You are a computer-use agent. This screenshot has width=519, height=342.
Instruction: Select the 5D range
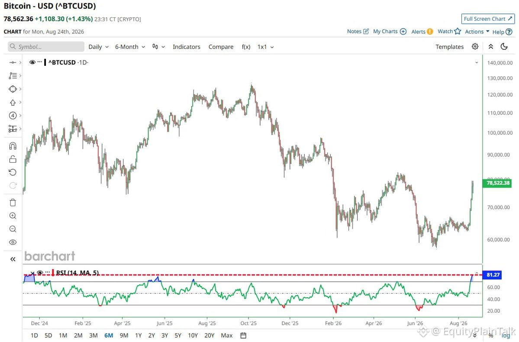click(48, 336)
